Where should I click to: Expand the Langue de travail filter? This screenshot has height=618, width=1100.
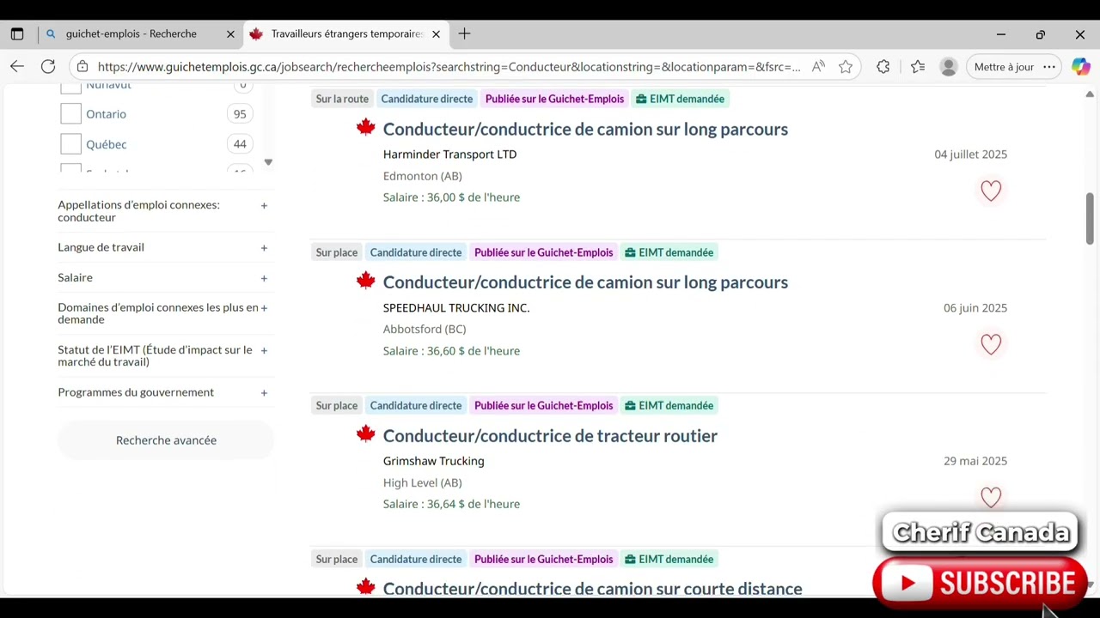pos(162,247)
